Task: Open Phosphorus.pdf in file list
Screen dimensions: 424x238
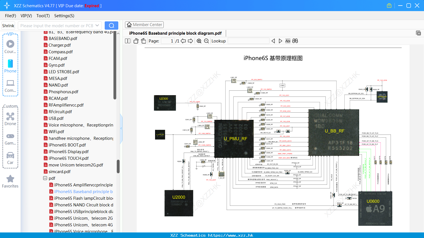Action: pos(63,92)
